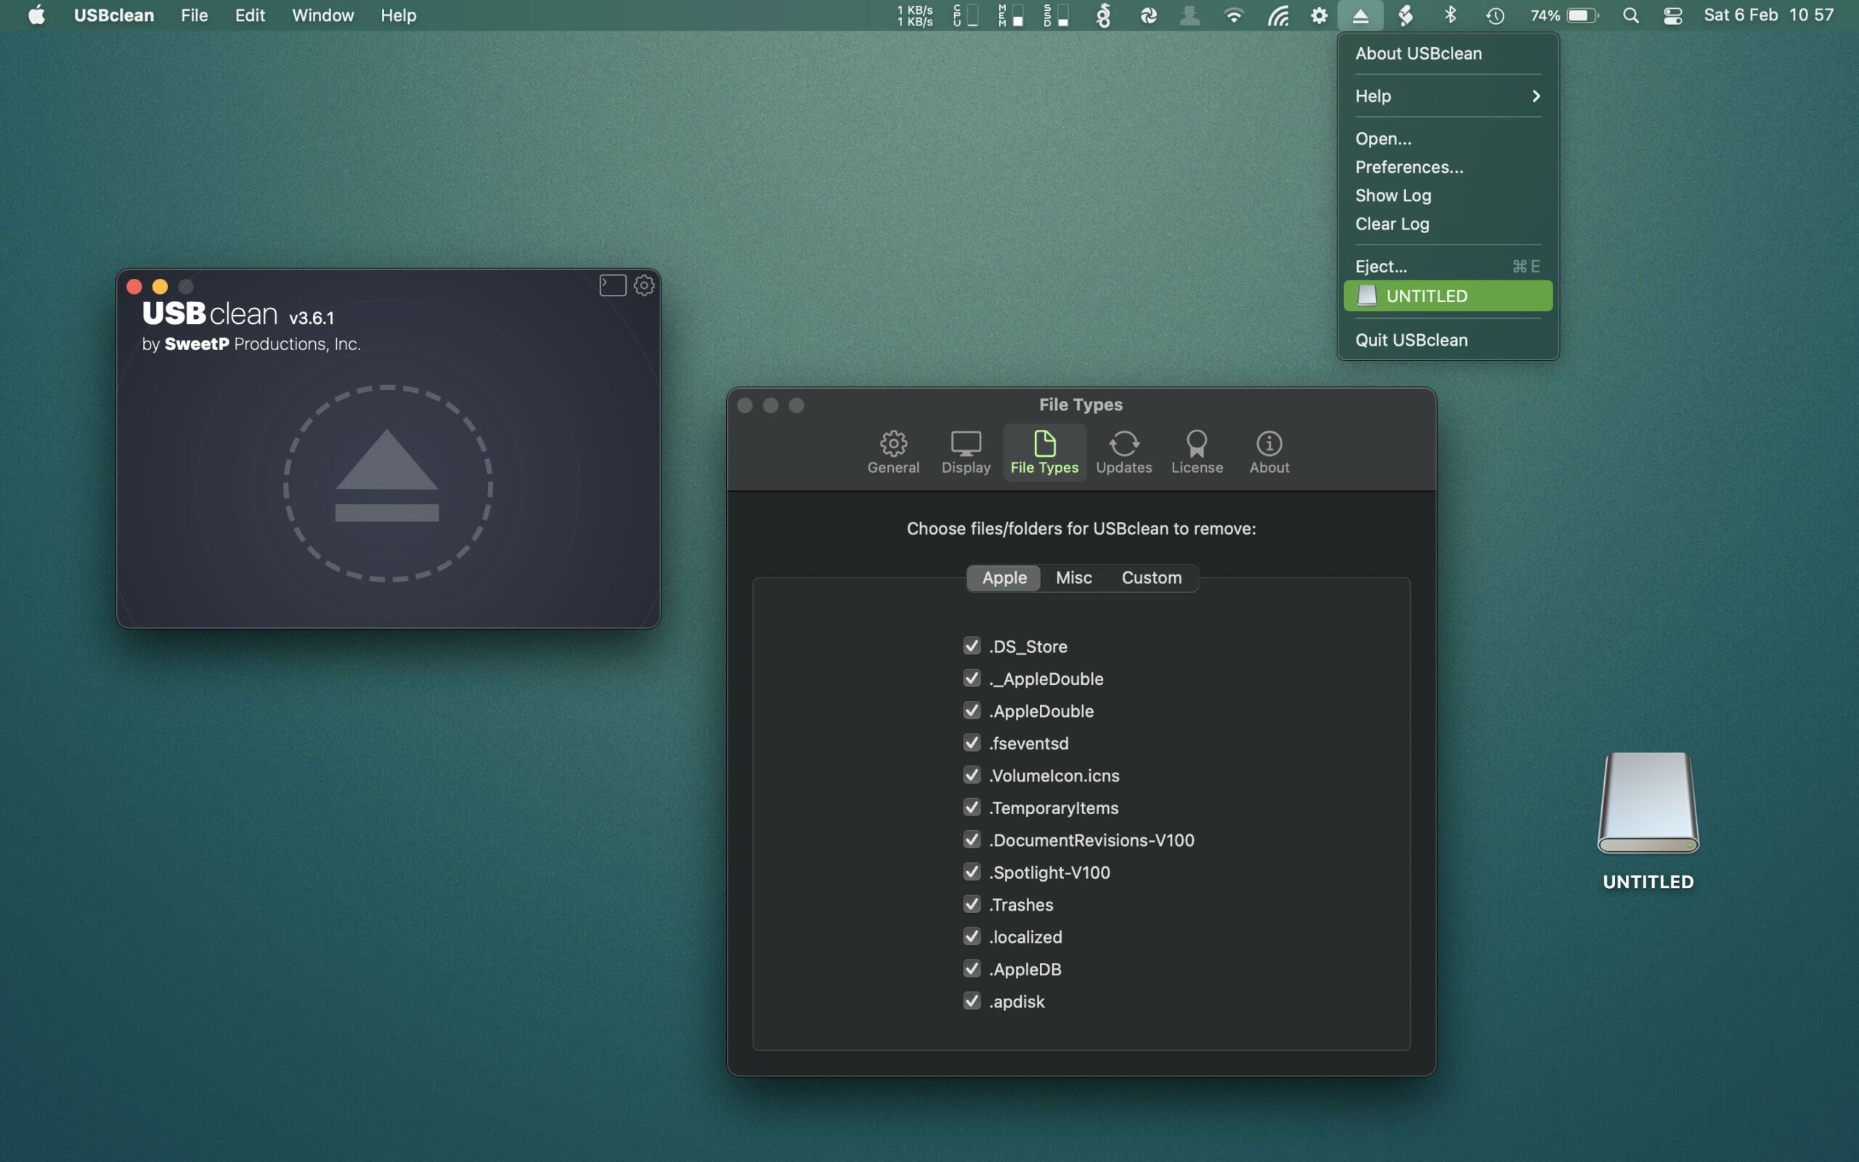1859x1162 pixels.
Task: Choose About USBclean from dropdown menu
Action: (1448, 54)
